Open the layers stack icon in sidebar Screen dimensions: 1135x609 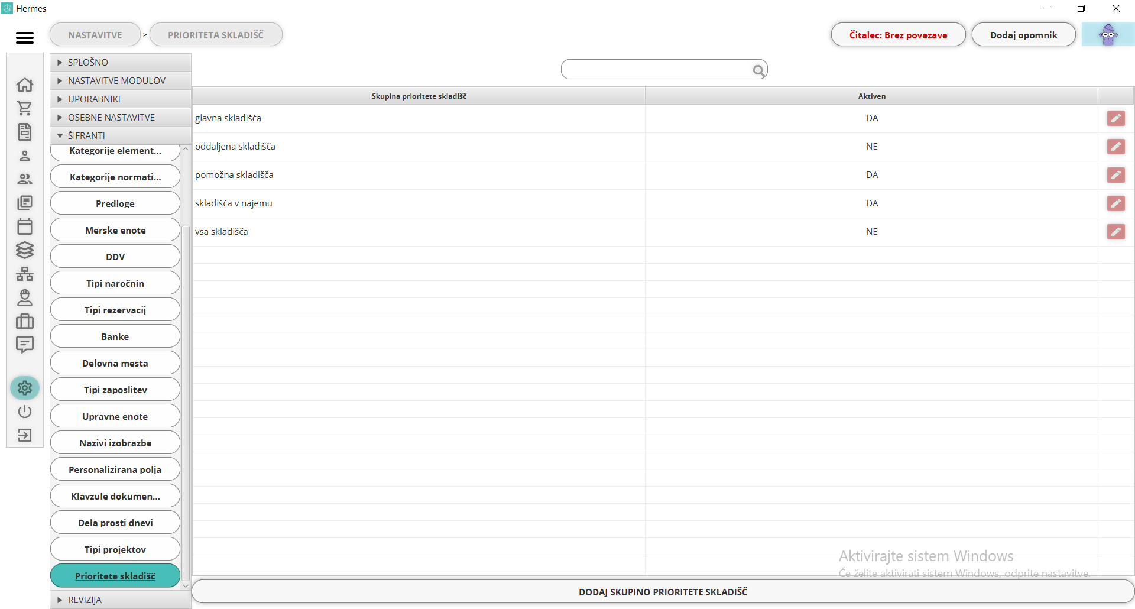25,250
